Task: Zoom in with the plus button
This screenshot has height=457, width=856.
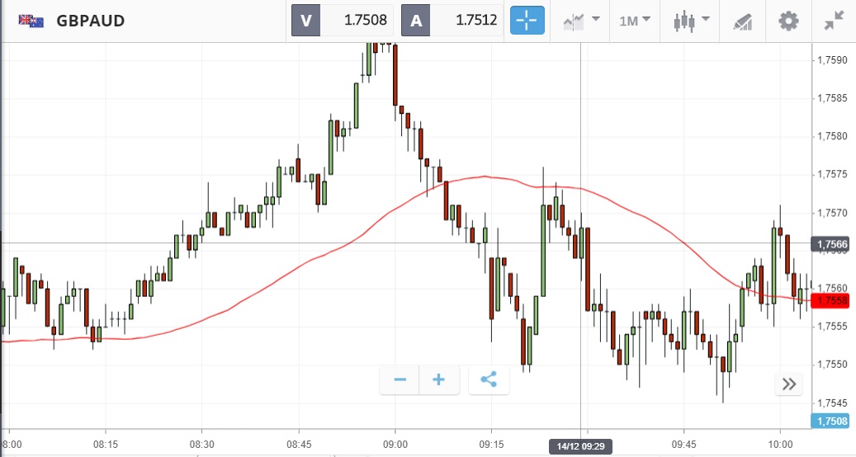Action: pyautogui.click(x=439, y=379)
